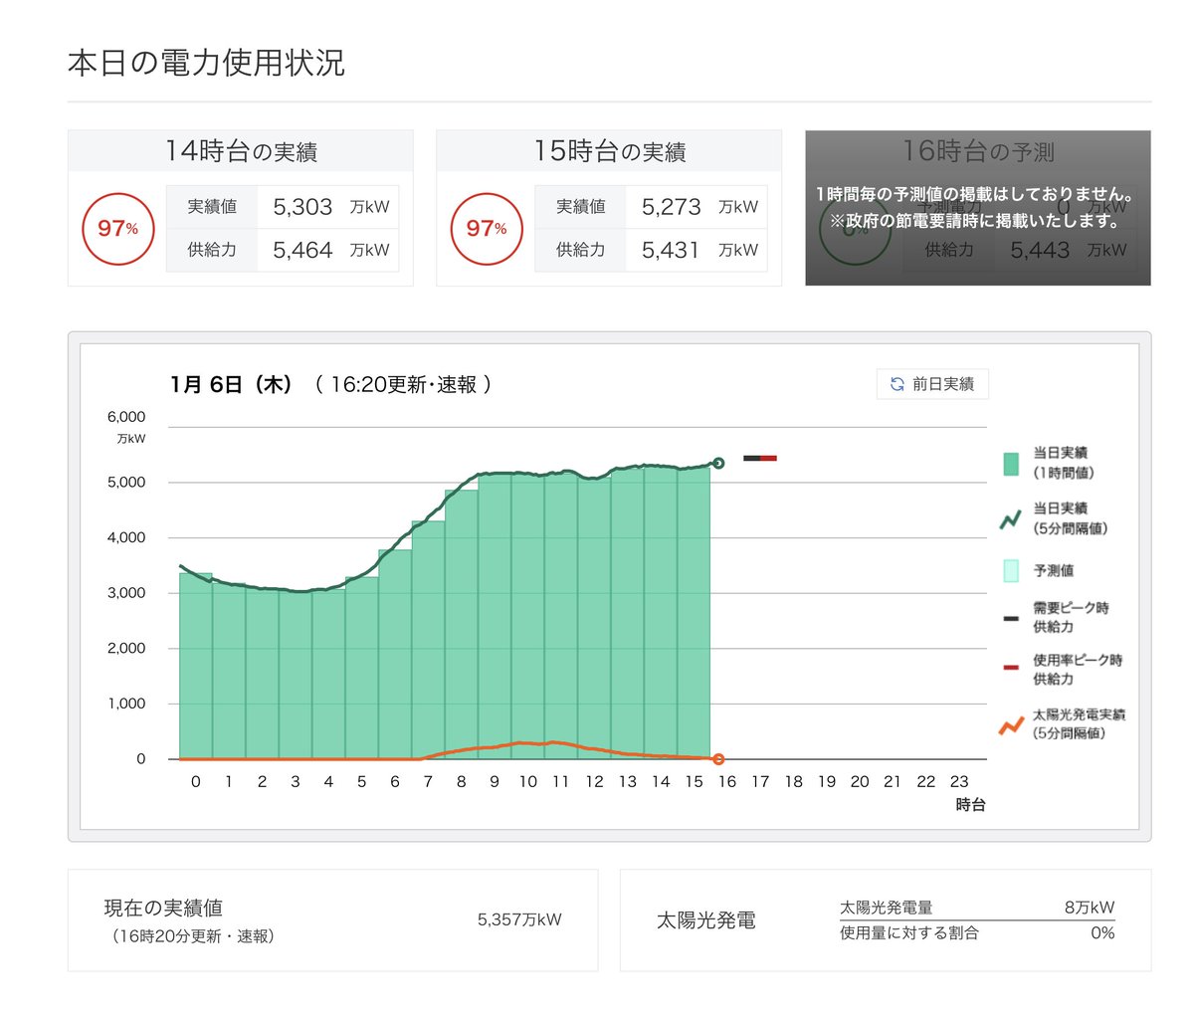Click the 当日実績 (5分間隔値) legend line icon

click(x=1011, y=518)
